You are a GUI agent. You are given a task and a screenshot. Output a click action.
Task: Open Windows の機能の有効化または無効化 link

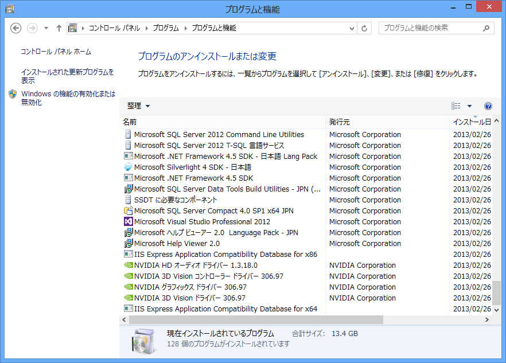68,97
